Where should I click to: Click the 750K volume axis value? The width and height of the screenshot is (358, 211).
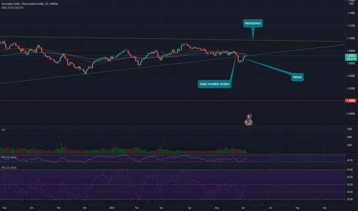(x=349, y=129)
